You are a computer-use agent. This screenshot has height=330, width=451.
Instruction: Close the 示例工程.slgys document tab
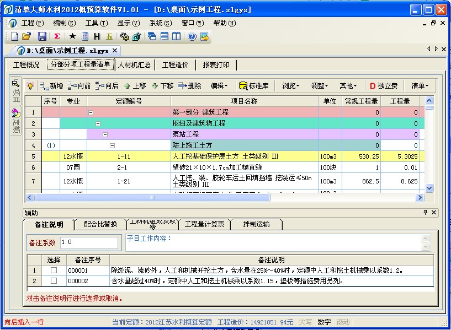(115, 51)
